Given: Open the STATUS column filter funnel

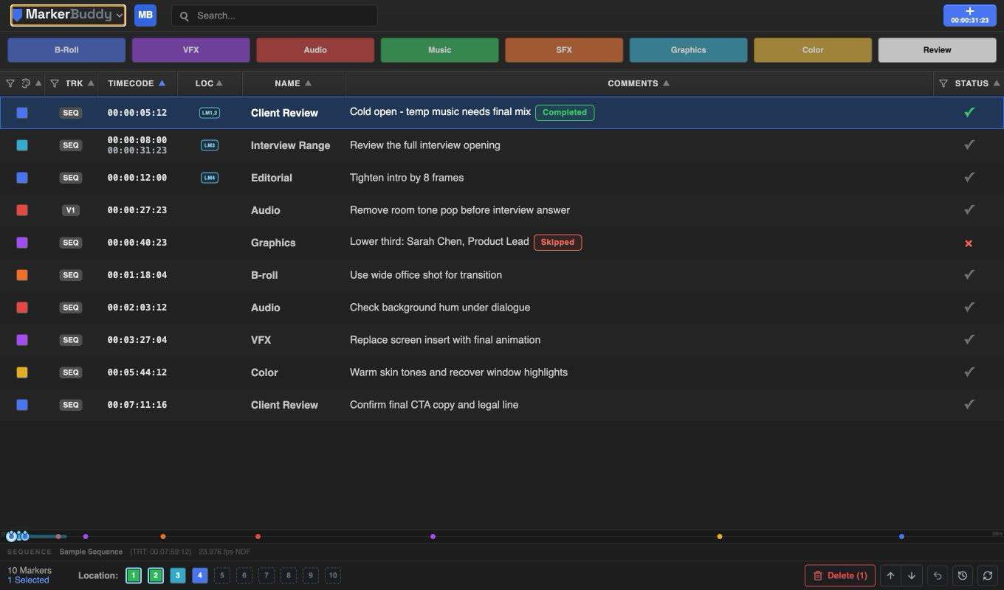Looking at the screenshot, I should click(943, 83).
